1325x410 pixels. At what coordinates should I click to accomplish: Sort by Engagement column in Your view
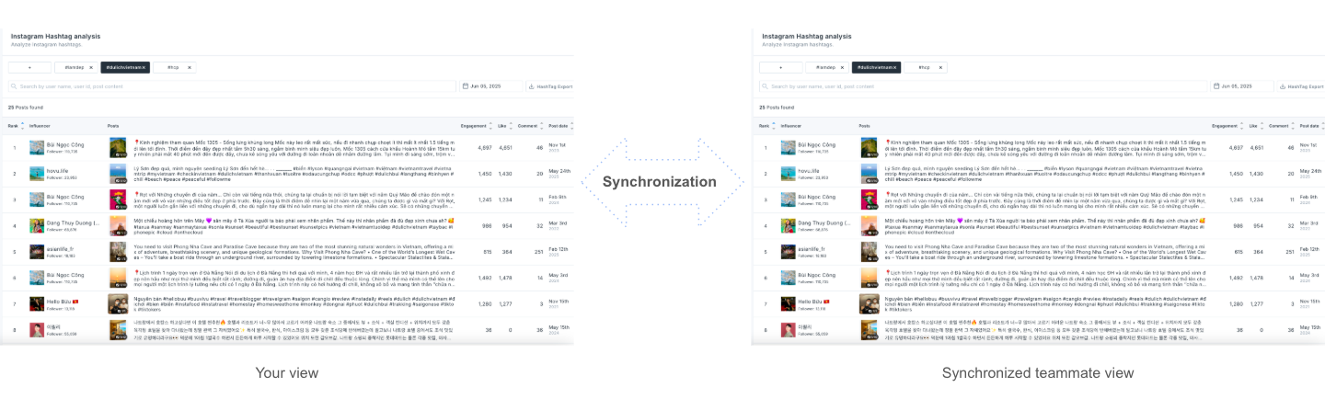pyautogui.click(x=490, y=126)
